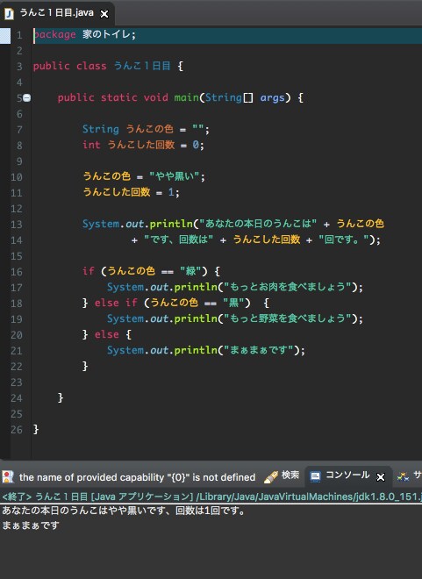Image resolution: width=422 pixels, height=579 pixels.
Task: Click the "緑" string on line 16
Action: click(x=191, y=271)
